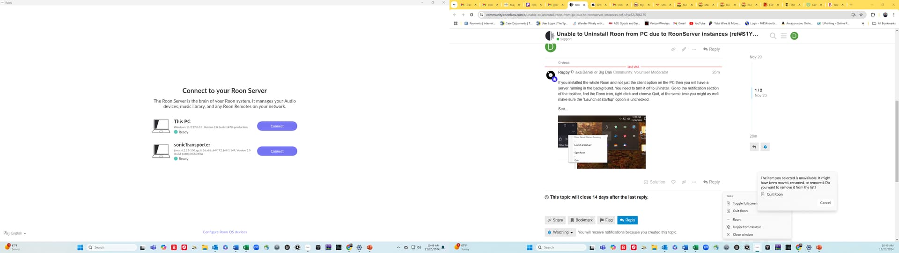The width and height of the screenshot is (899, 253).
Task: Open the green D user avatar menu
Action: coord(794,36)
